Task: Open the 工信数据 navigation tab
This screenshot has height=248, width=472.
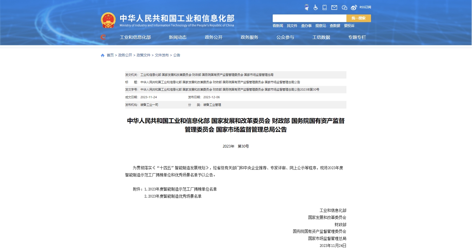Action: pos(321,37)
